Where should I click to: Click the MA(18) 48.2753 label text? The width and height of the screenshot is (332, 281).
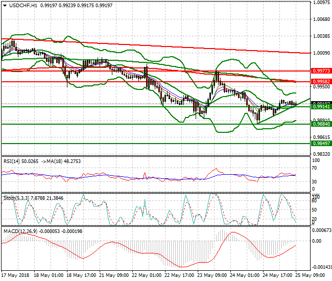[x=64, y=161]
